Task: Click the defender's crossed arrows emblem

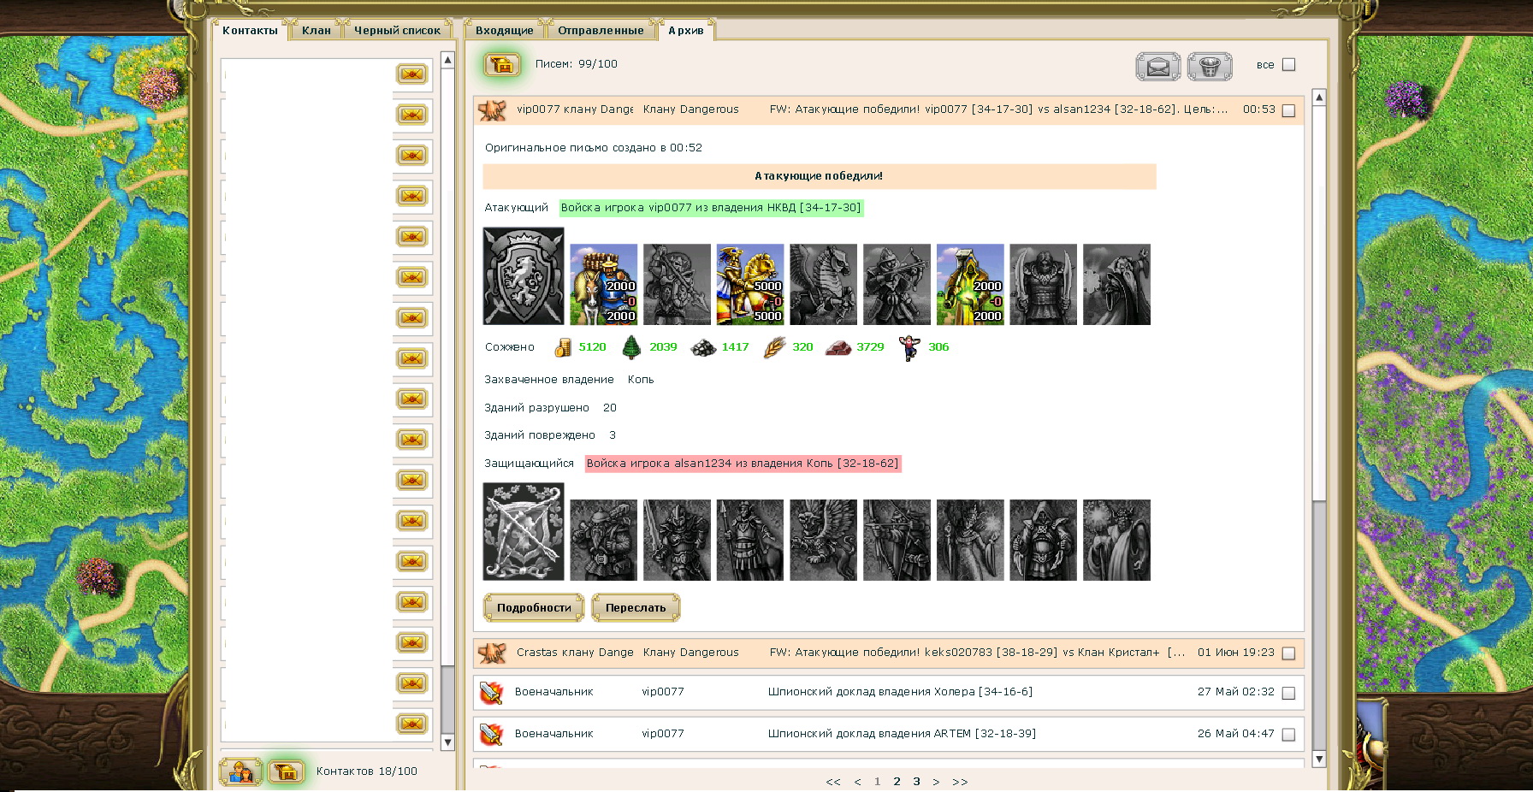Action: pos(524,531)
